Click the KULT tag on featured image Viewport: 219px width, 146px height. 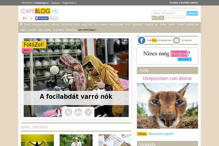(x=27, y=50)
